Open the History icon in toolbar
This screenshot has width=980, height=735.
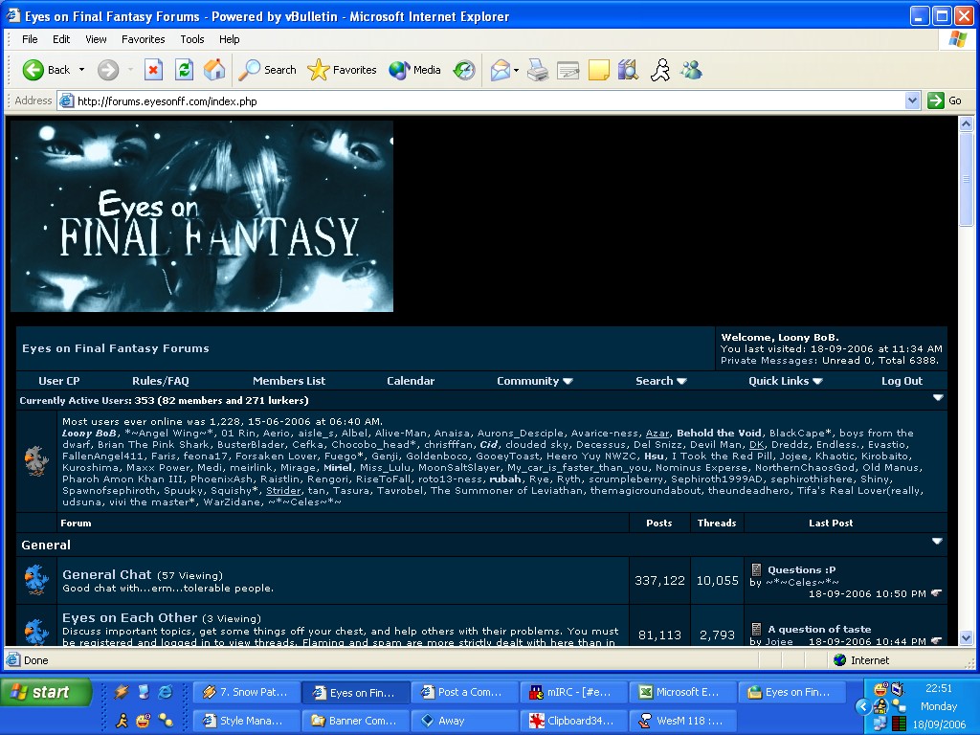pyautogui.click(x=464, y=69)
